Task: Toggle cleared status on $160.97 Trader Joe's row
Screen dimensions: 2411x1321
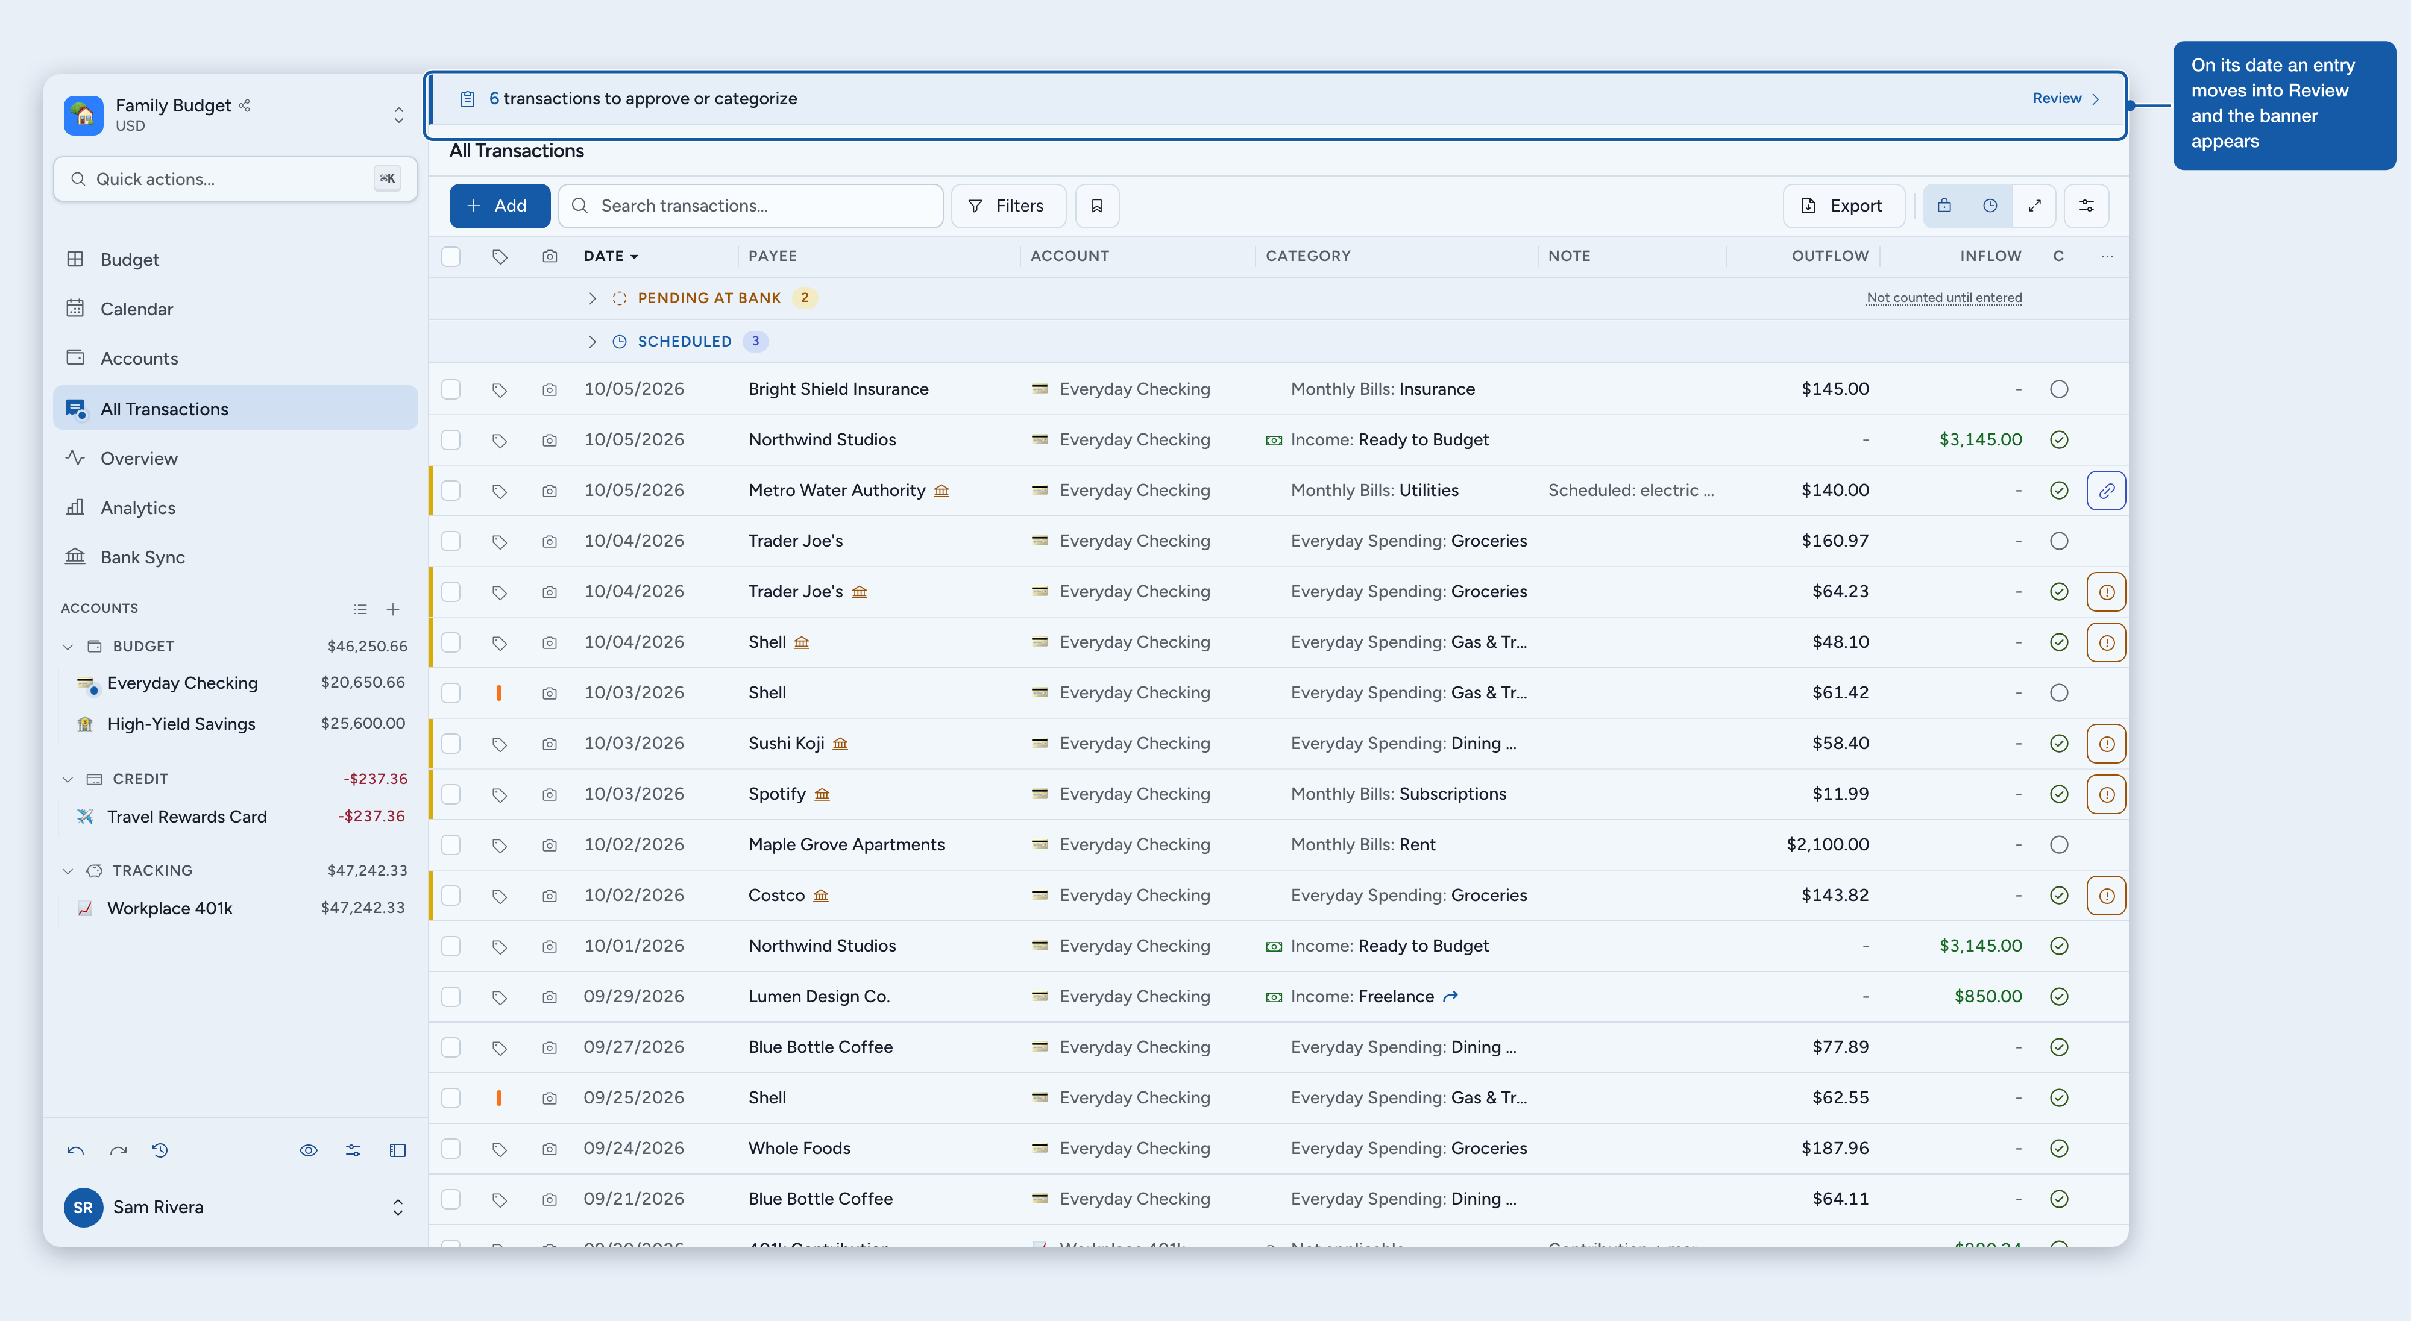Action: 2059,541
